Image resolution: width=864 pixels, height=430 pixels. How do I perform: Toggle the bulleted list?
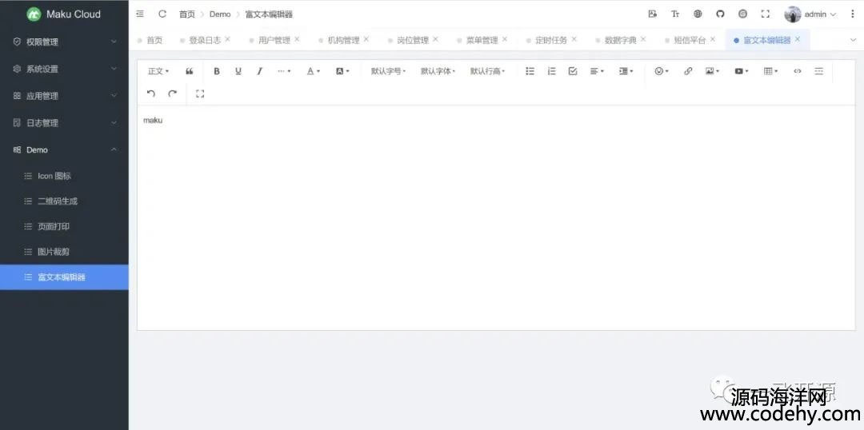(x=530, y=71)
